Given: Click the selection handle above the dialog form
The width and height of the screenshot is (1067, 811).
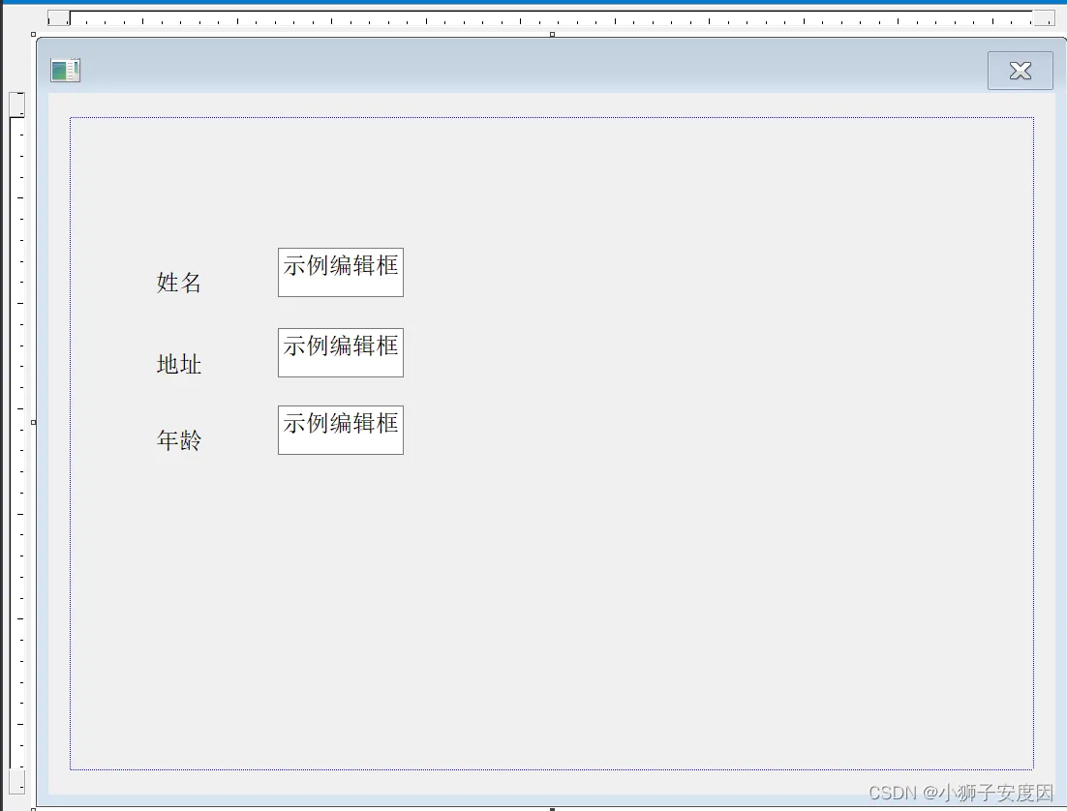Looking at the screenshot, I should (x=552, y=33).
